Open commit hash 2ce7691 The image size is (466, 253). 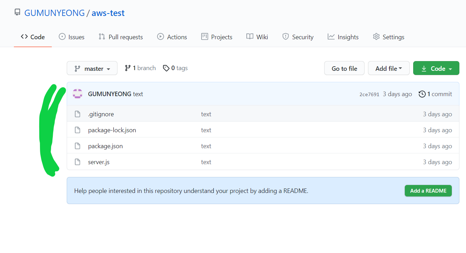[369, 94]
